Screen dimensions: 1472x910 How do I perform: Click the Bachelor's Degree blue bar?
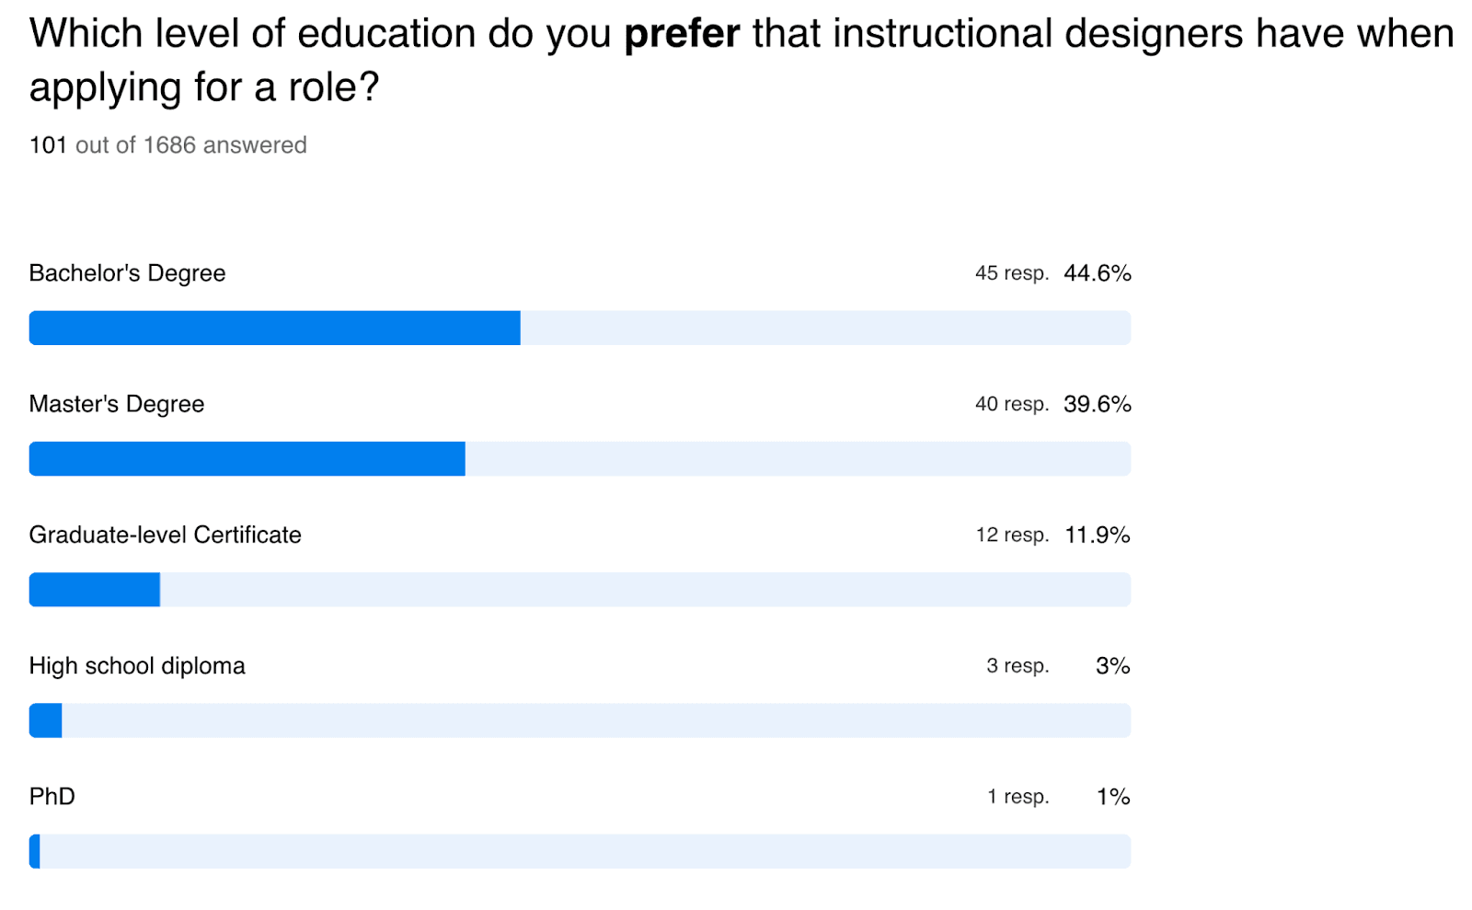275,328
